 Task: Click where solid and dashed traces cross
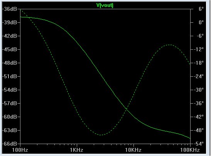click(x=126, y=109)
